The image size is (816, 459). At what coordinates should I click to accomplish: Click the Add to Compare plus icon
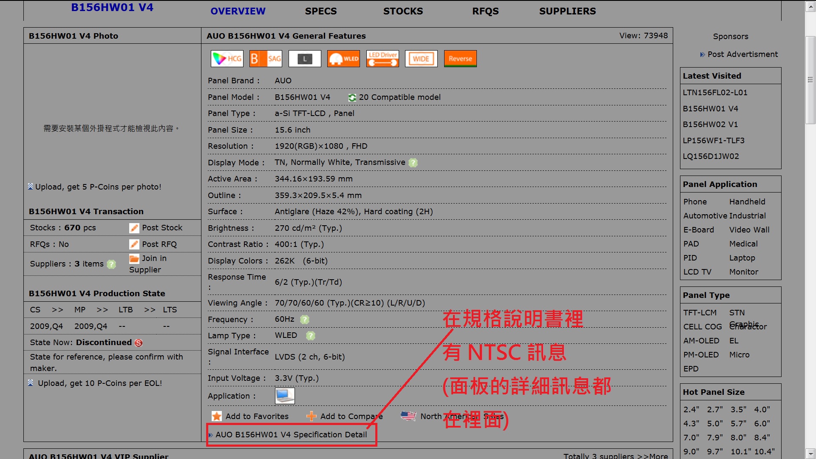click(x=312, y=416)
